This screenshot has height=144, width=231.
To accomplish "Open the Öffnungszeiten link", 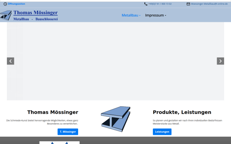I will coord(16,4).
